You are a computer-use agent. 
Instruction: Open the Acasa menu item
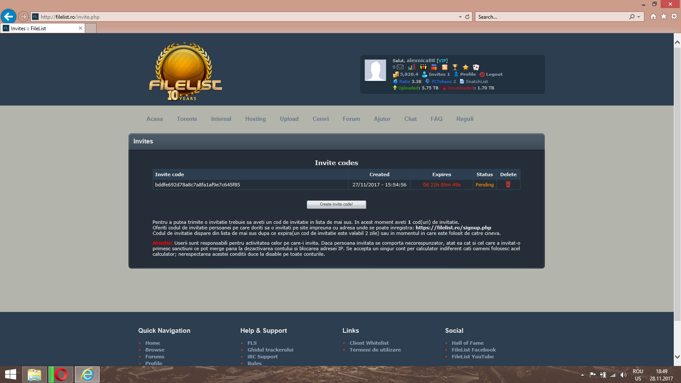(x=155, y=119)
